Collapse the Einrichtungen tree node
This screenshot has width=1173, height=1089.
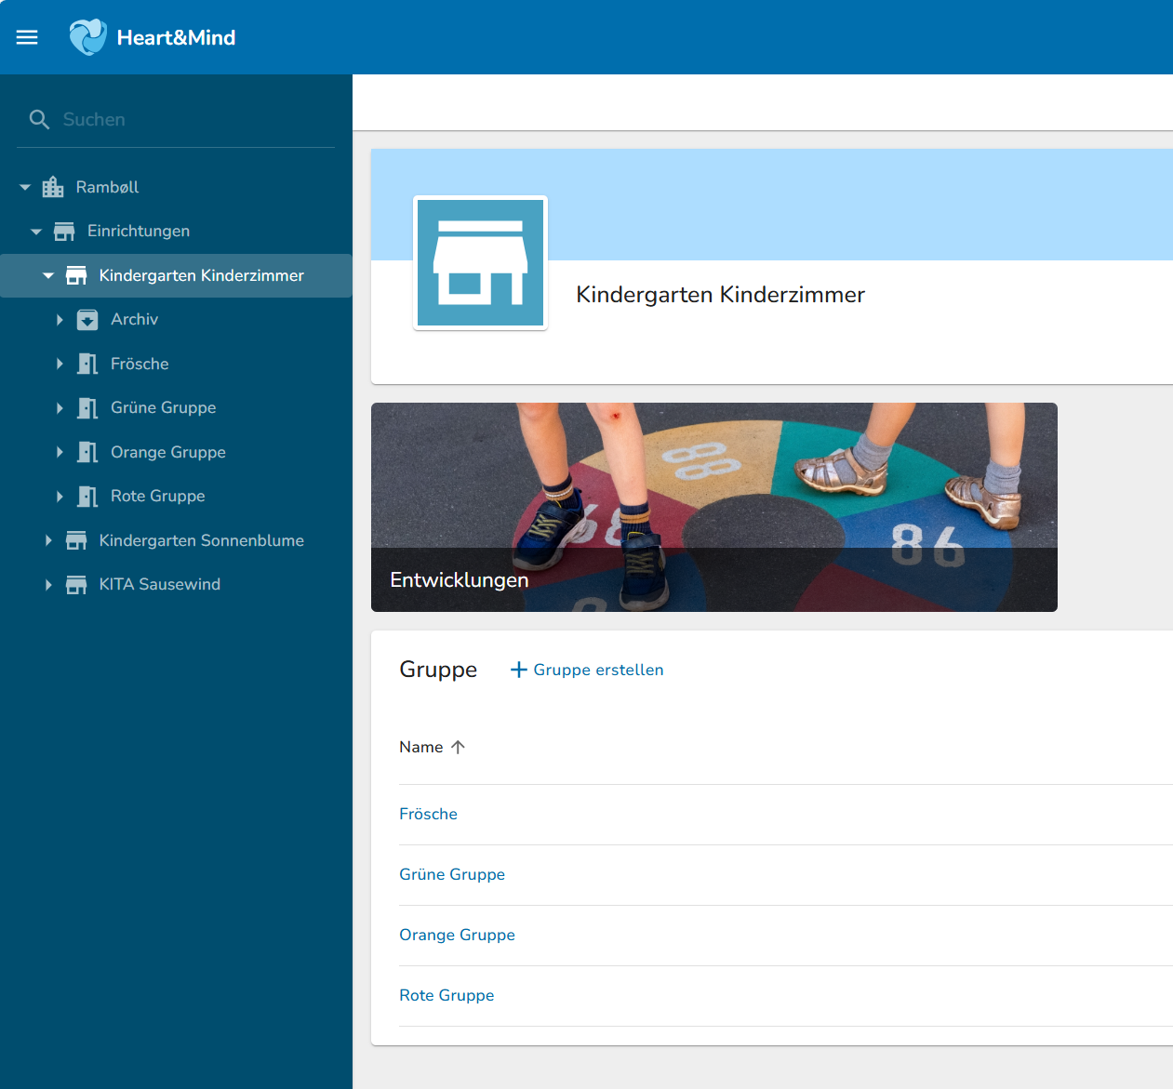(x=36, y=232)
